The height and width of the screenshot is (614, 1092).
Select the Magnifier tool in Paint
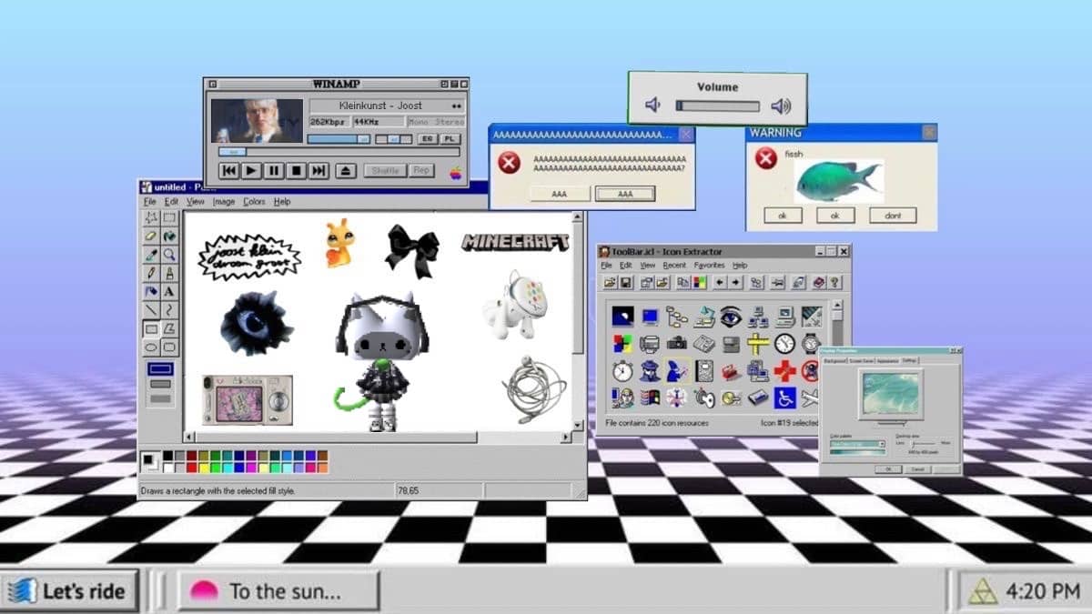pos(169,255)
